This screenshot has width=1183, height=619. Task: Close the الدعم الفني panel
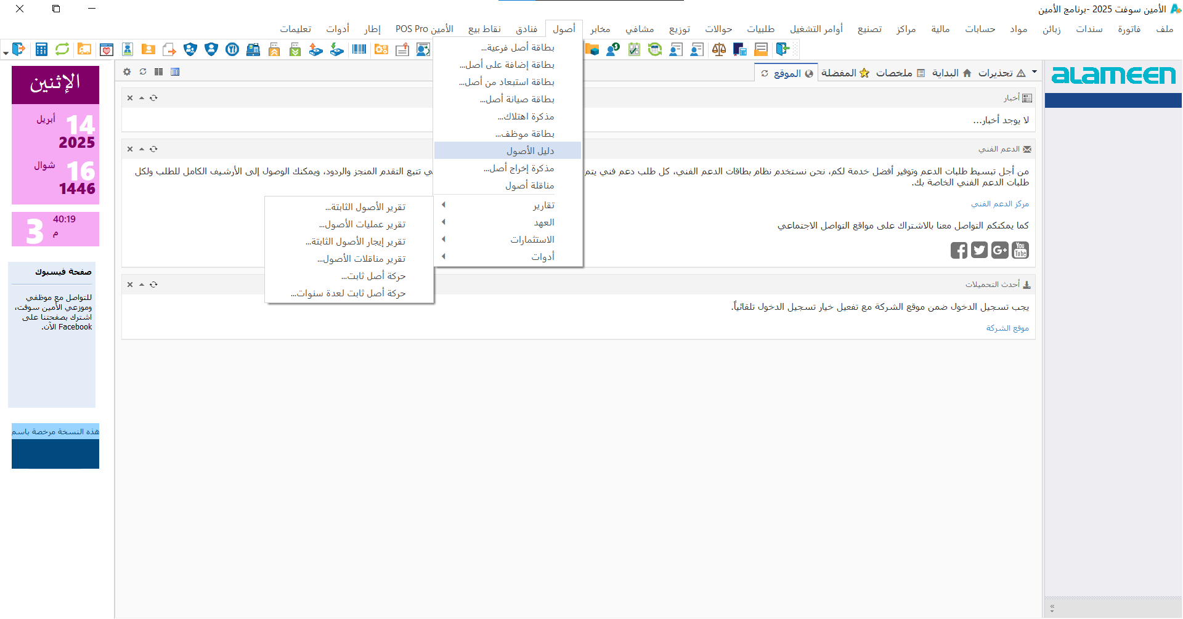click(x=130, y=149)
